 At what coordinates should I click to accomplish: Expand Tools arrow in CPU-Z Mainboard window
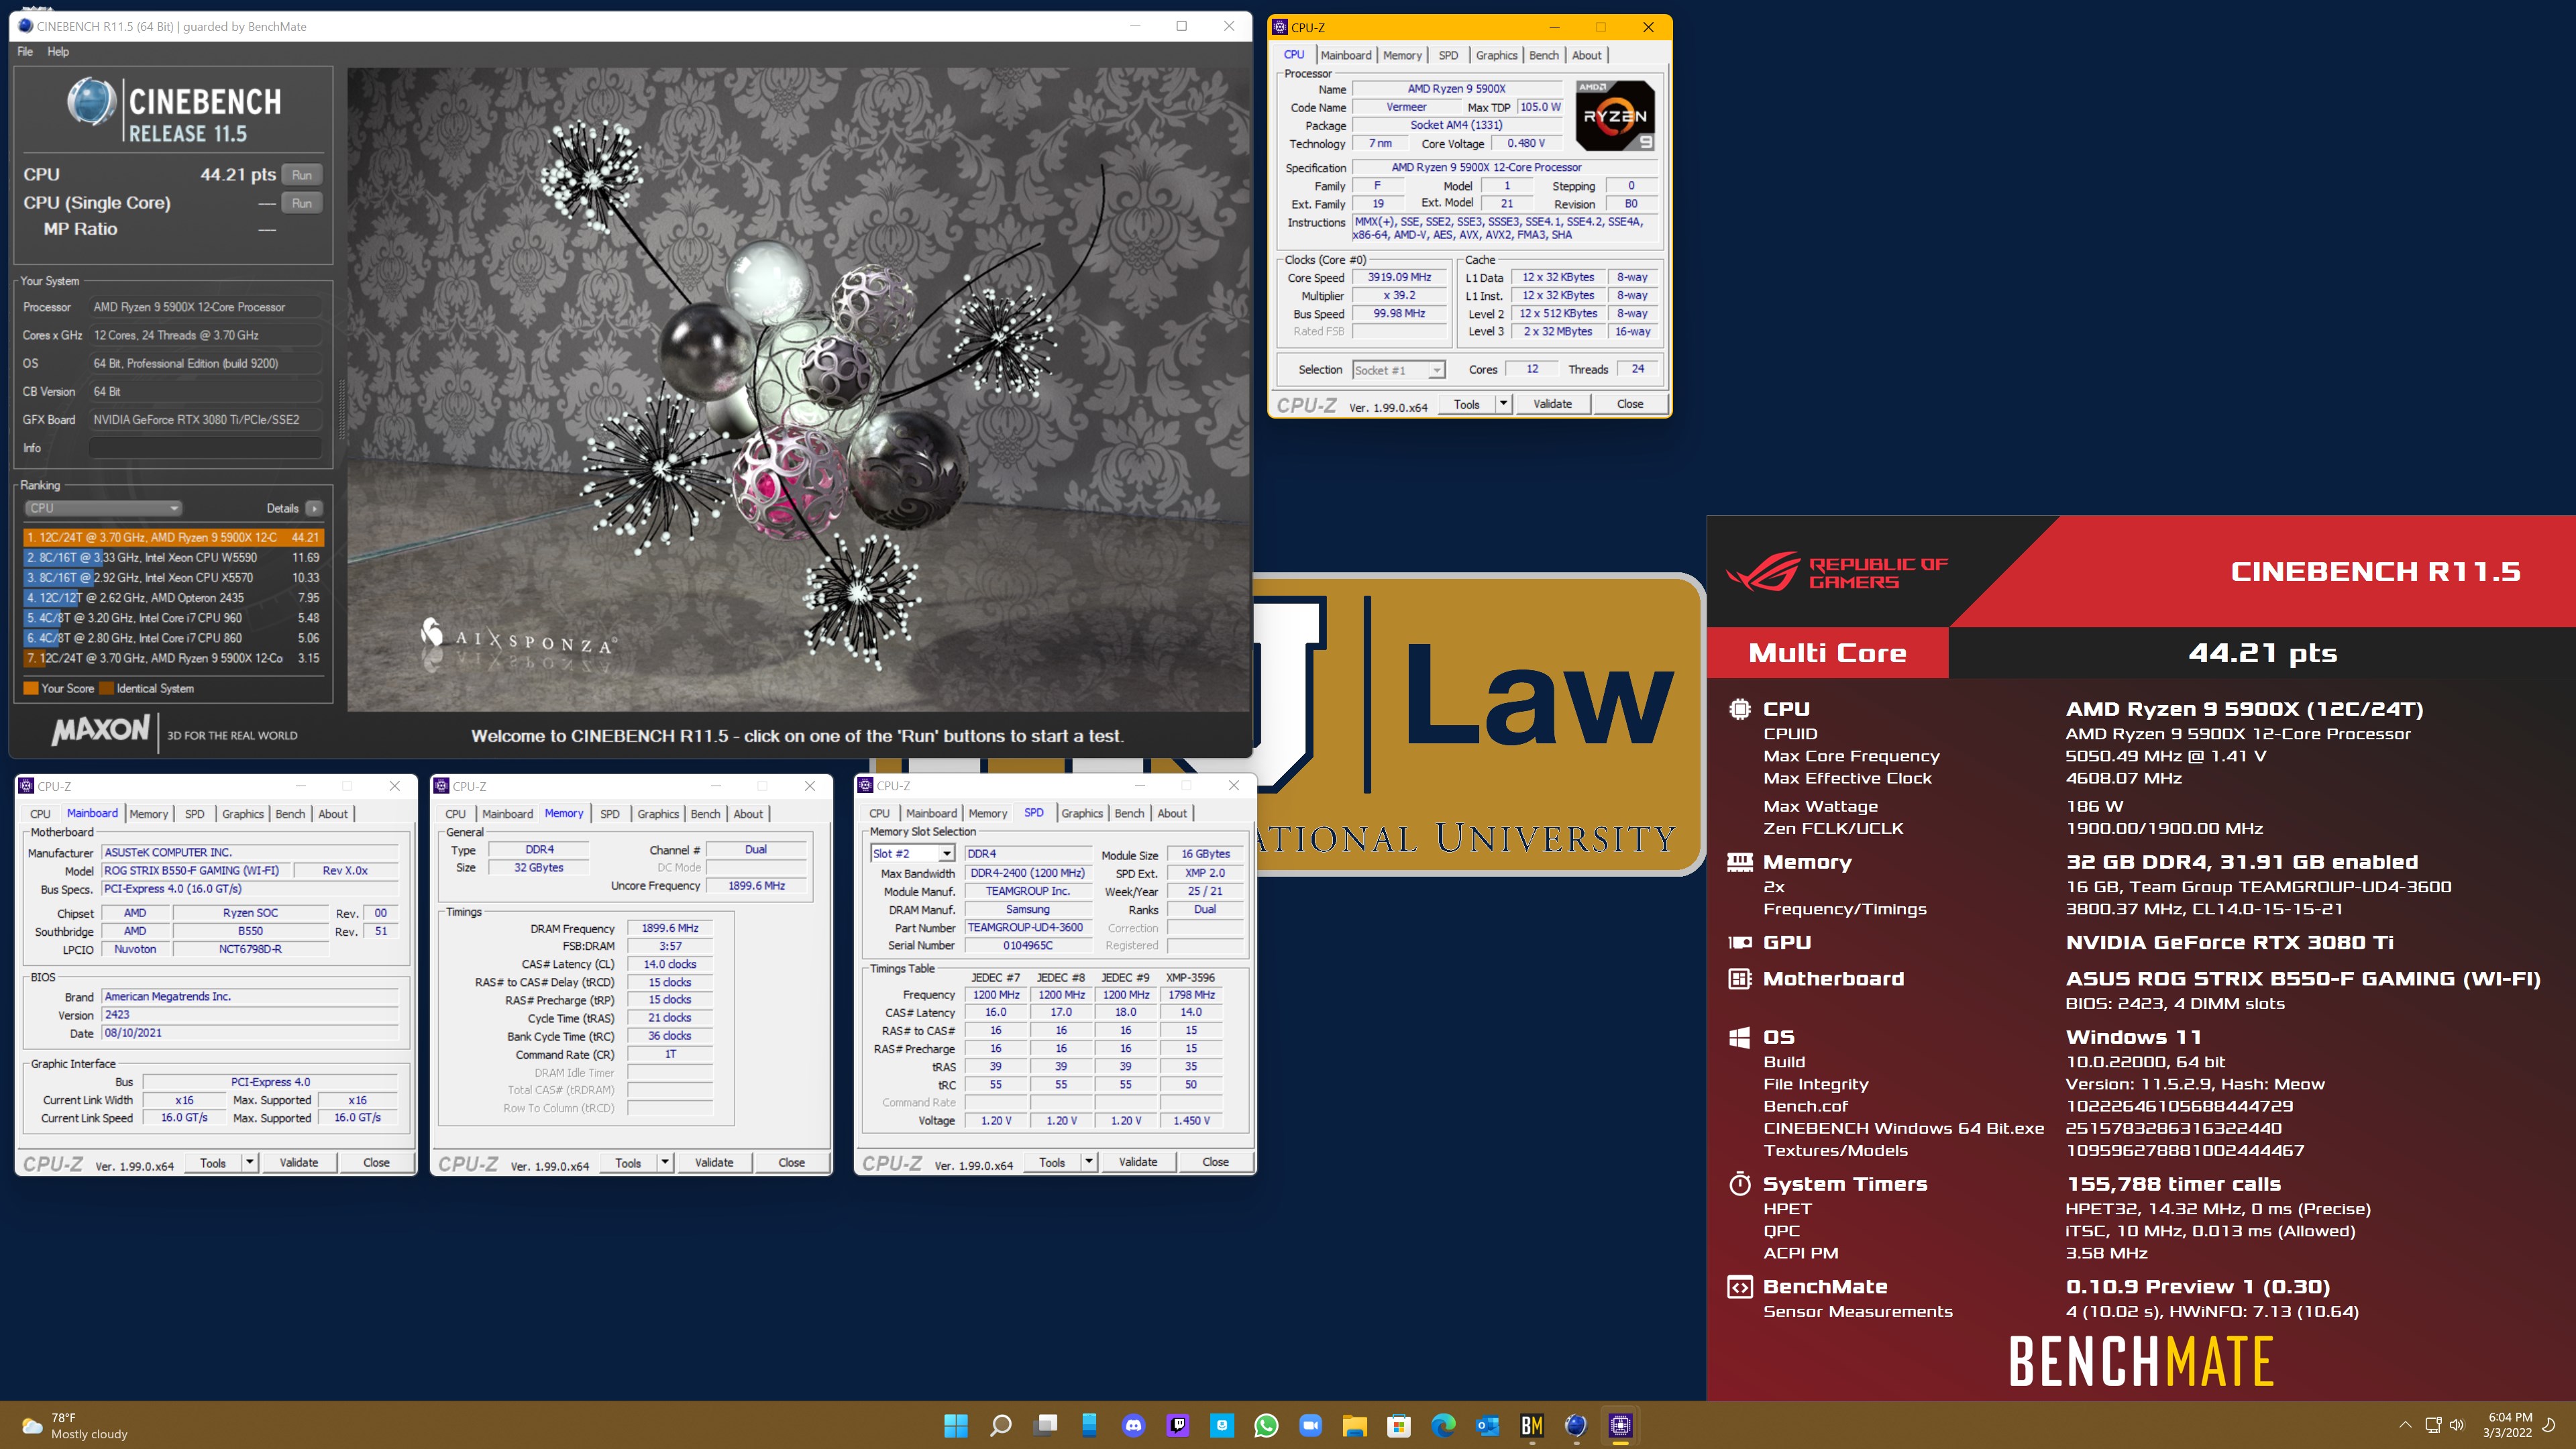[249, 1163]
